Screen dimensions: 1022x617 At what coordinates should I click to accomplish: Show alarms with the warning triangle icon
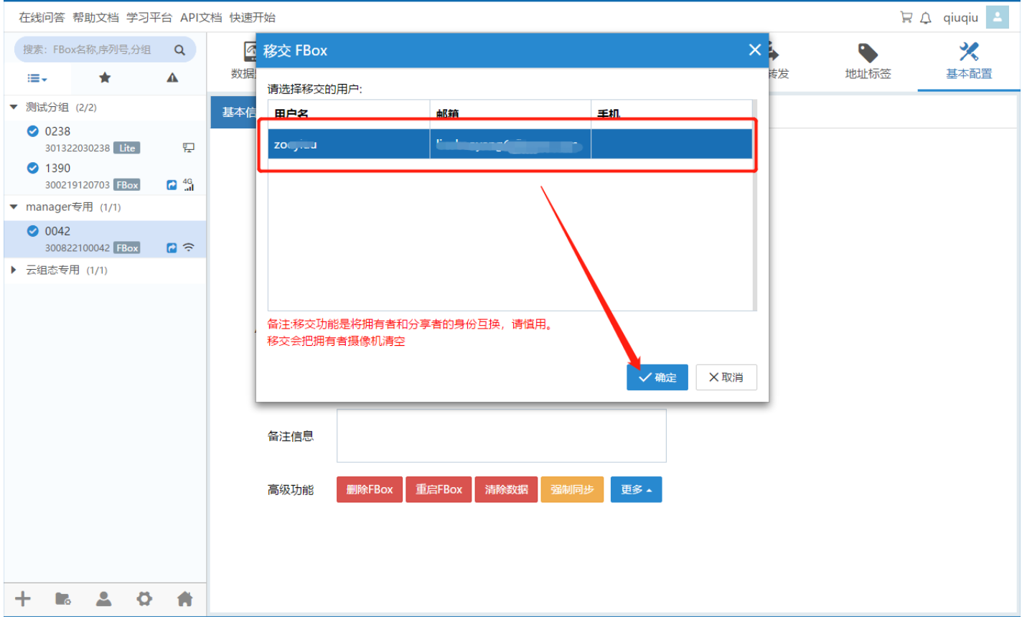click(172, 77)
